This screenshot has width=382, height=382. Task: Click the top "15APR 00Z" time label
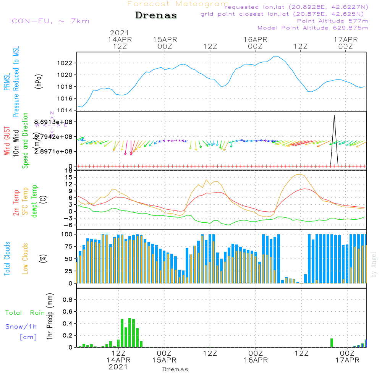pyautogui.click(x=165, y=43)
